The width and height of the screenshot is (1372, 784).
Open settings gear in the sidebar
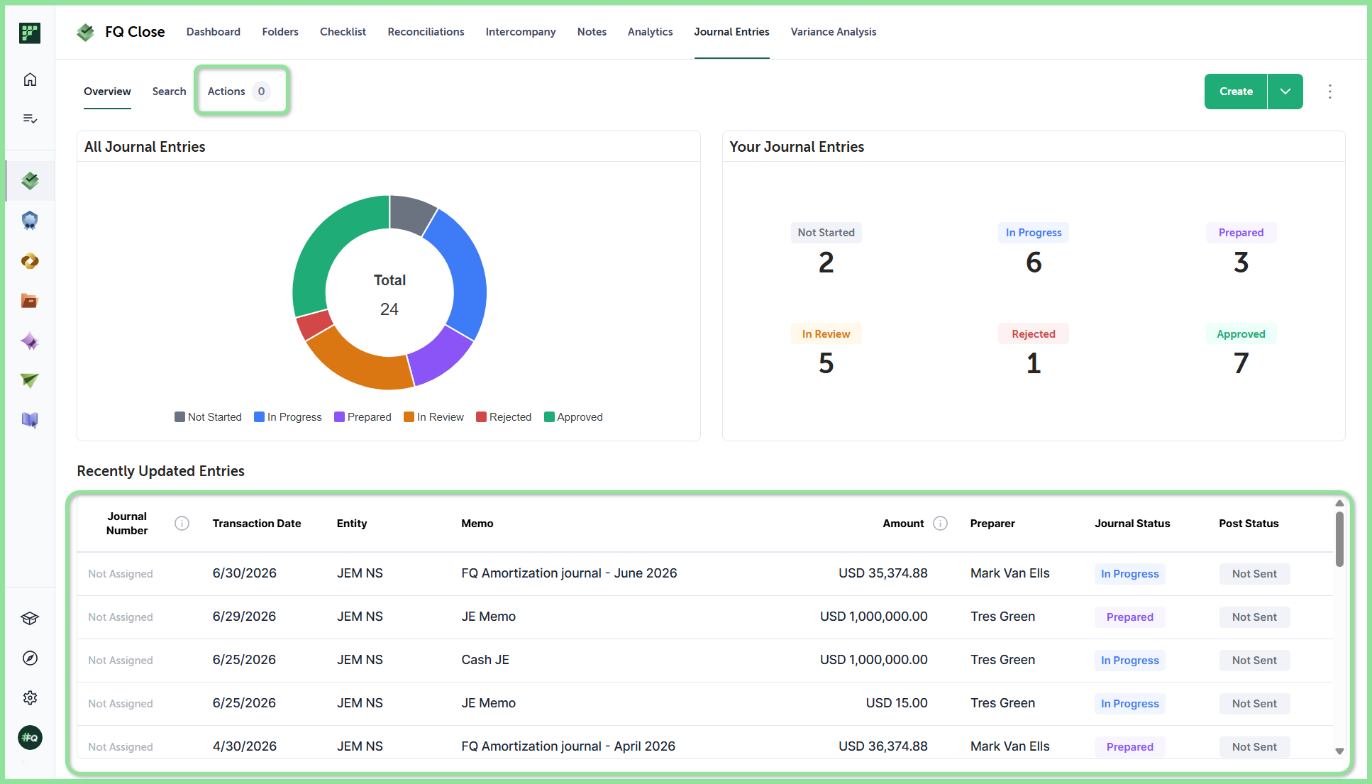pyautogui.click(x=30, y=698)
